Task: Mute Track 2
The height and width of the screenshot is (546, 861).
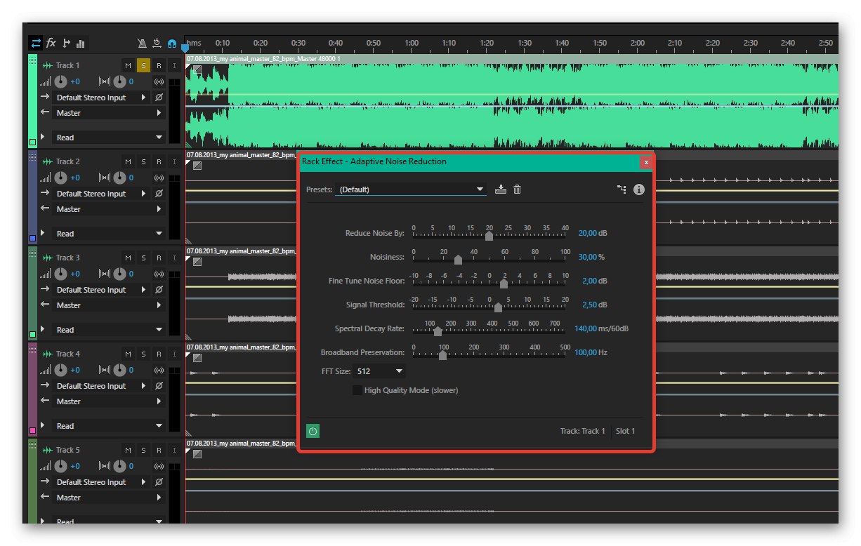Action: coord(128,161)
